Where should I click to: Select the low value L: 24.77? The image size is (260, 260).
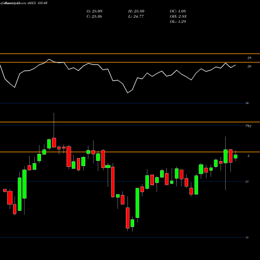pyautogui.click(x=136, y=17)
